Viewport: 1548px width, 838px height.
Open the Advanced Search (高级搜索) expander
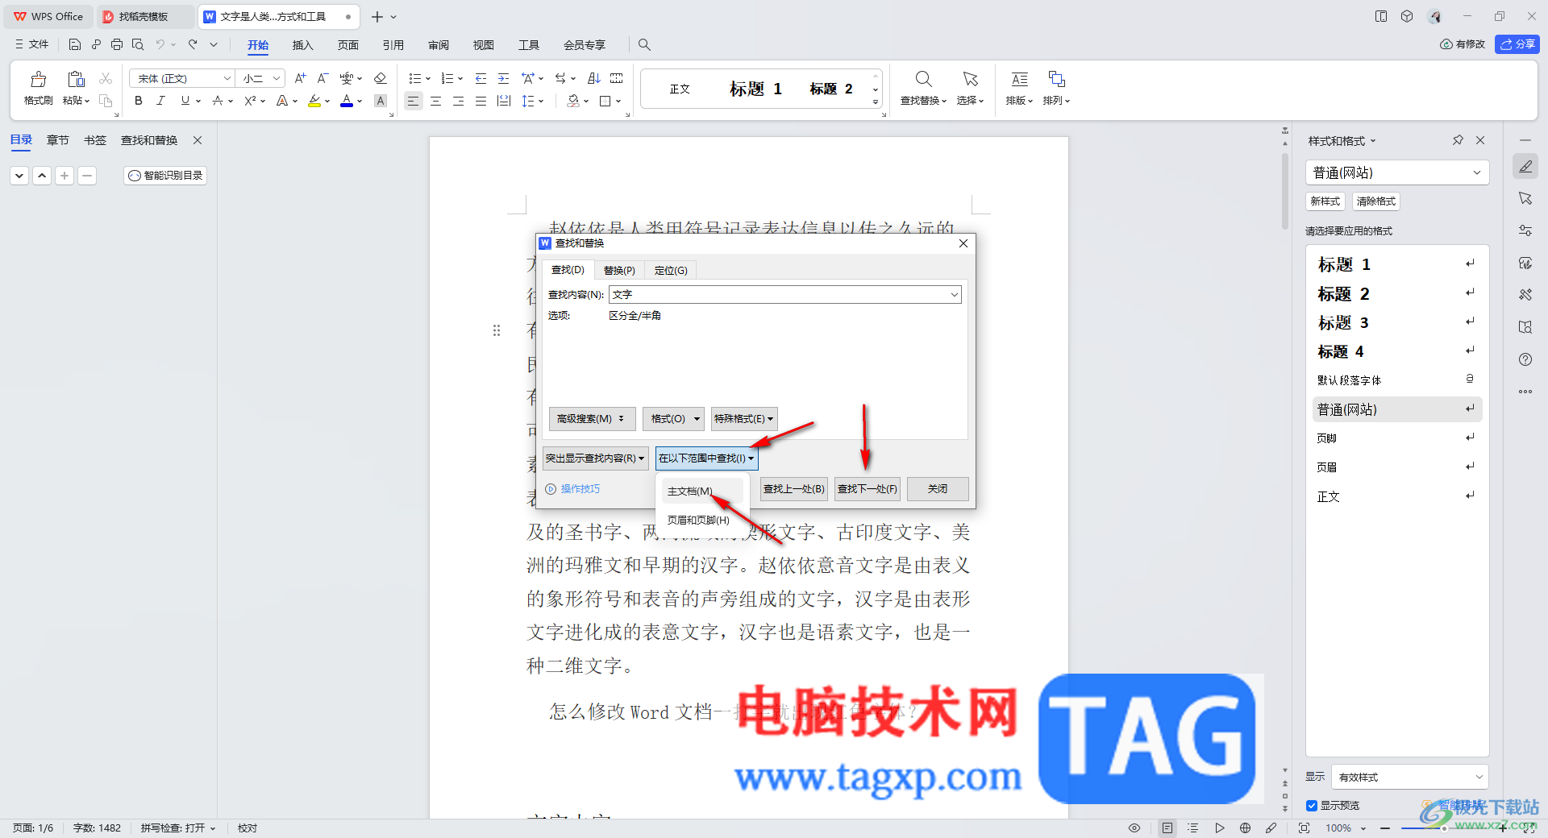tap(592, 419)
